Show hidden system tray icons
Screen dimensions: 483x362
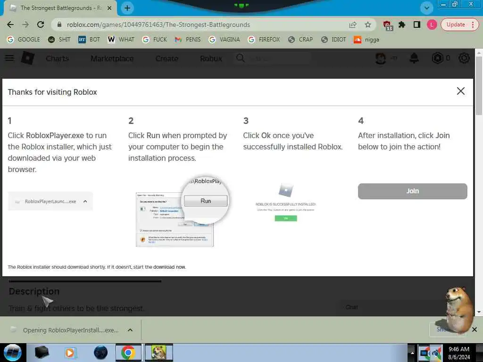(x=412, y=353)
